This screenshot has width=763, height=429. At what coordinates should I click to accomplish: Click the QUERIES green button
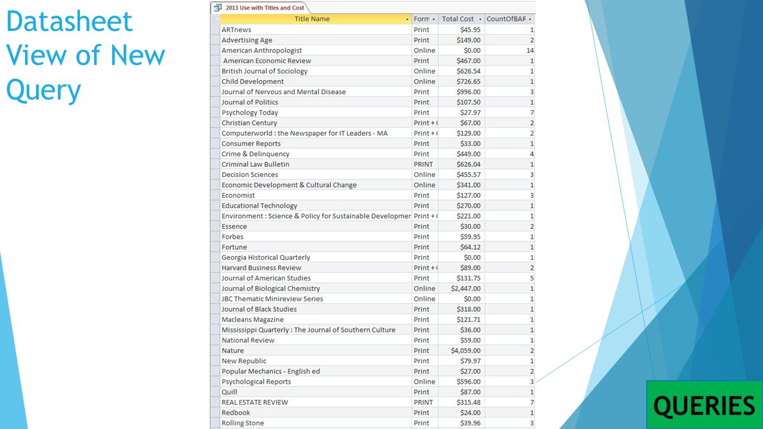point(704,405)
